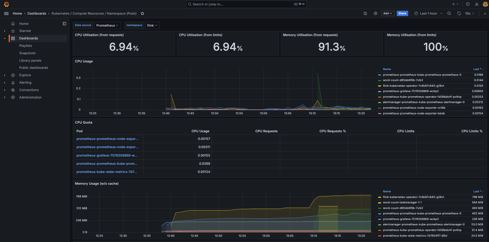This screenshot has height=242, width=489.
Task: Star this dashboard as favorite
Action: tap(142, 14)
